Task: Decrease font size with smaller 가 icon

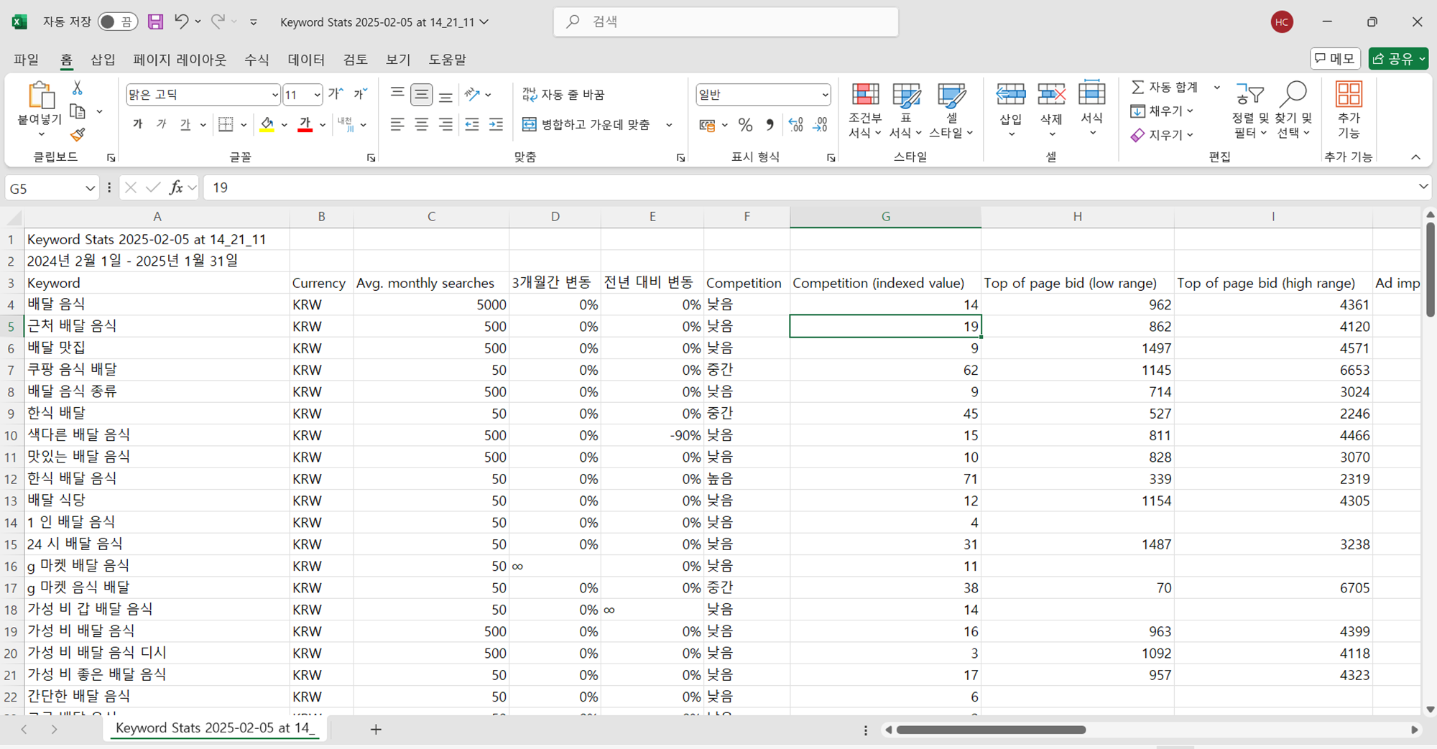Action: [x=360, y=94]
